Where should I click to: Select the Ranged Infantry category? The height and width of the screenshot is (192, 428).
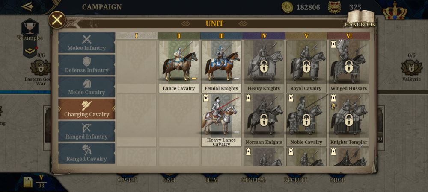(x=86, y=131)
